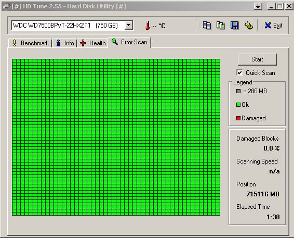
Task: Click the title bar down-arrow tray button
Action: coord(258,6)
